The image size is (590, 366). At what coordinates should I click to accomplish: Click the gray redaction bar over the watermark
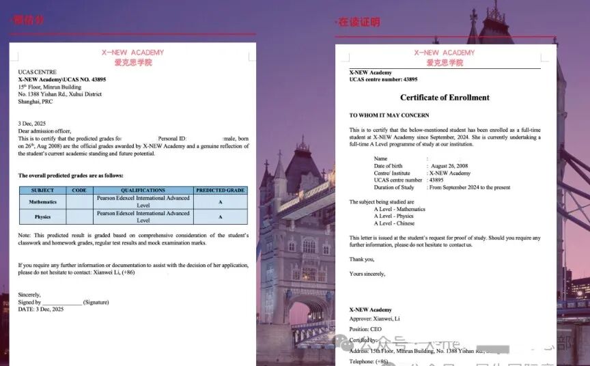point(492,349)
